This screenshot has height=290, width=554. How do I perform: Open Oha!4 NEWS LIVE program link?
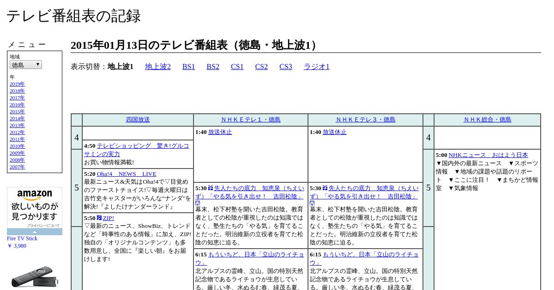[126, 174]
